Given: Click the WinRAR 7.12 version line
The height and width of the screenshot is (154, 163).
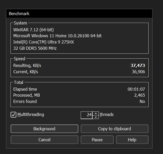Looking at the screenshot, I should click(33, 30).
